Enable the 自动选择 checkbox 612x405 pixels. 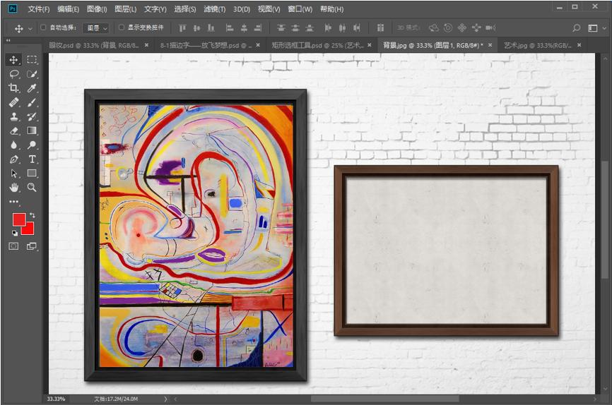43,28
